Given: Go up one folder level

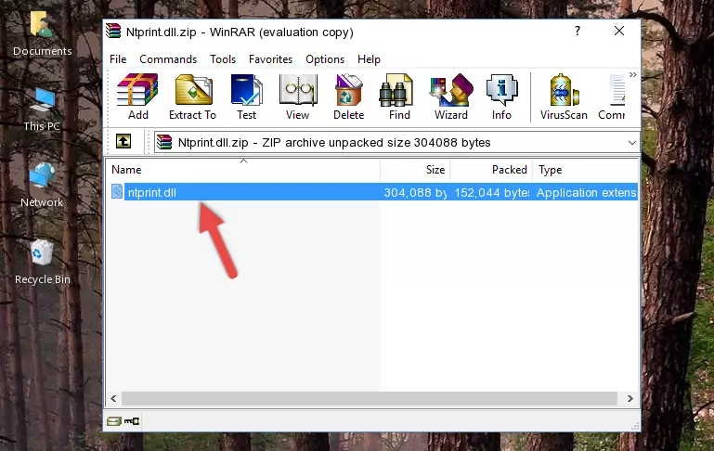Looking at the screenshot, I should click(123, 142).
